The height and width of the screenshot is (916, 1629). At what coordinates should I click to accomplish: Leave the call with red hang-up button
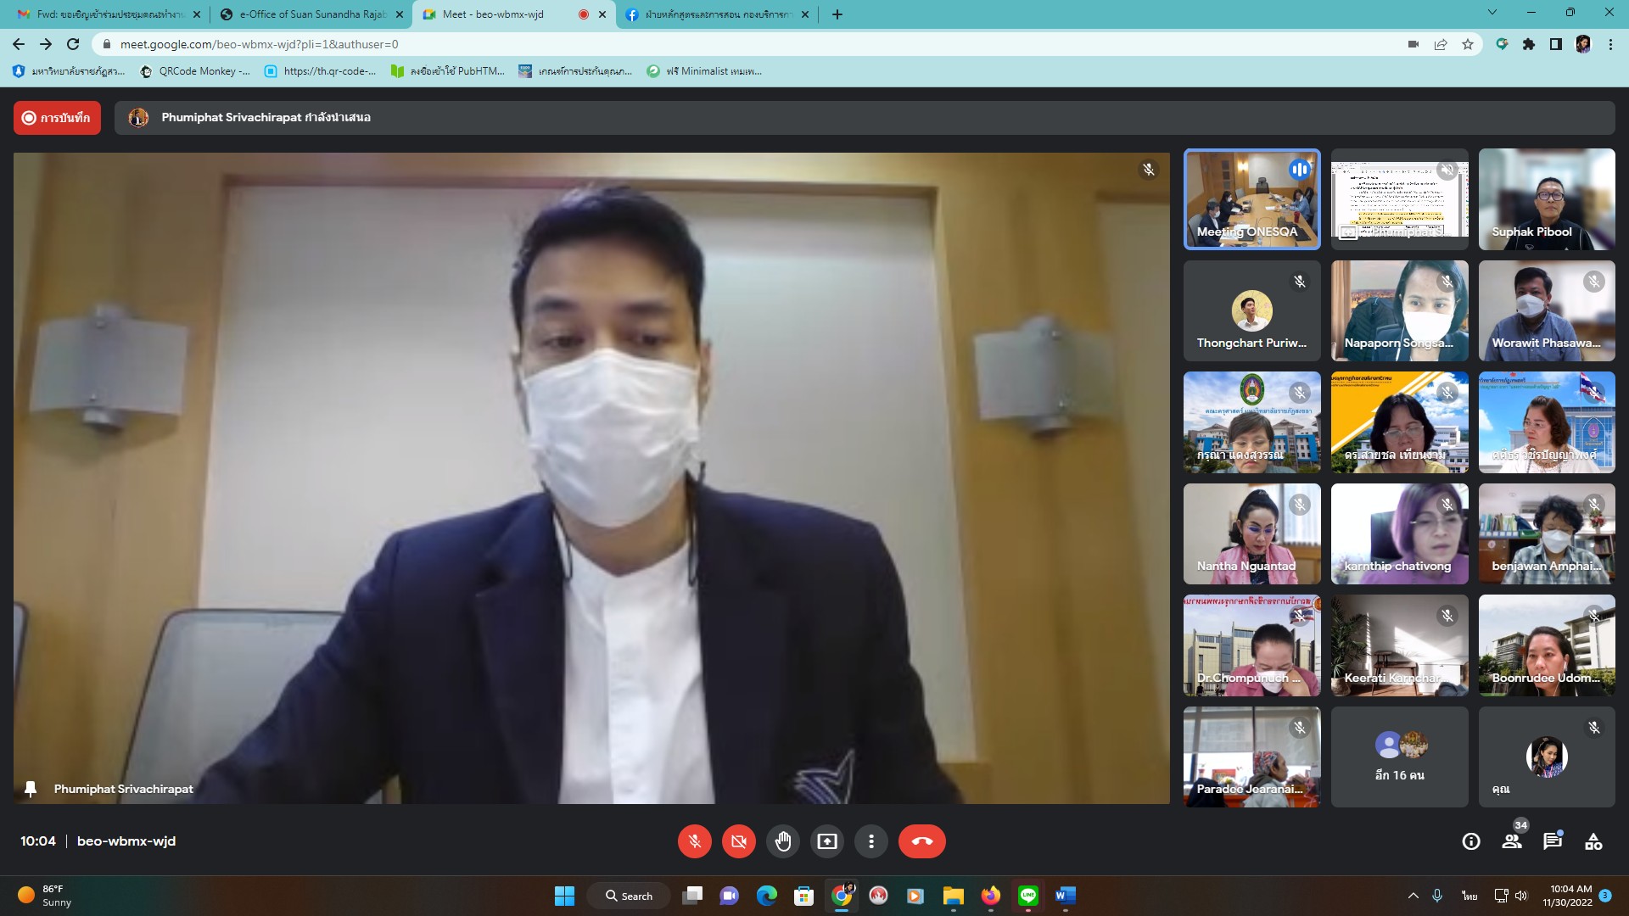(921, 841)
